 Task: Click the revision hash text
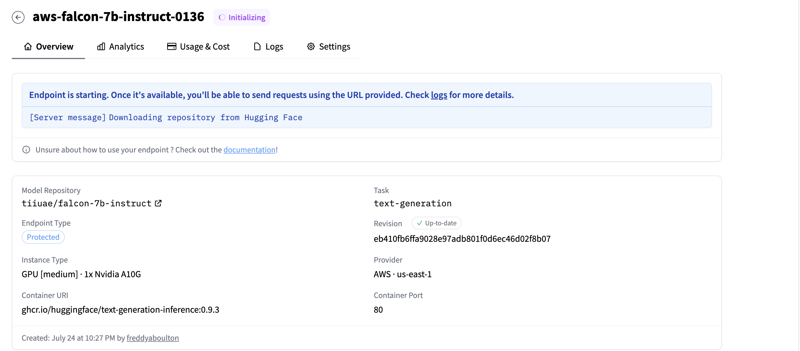coord(462,239)
